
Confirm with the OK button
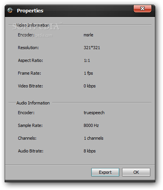pos(136,172)
